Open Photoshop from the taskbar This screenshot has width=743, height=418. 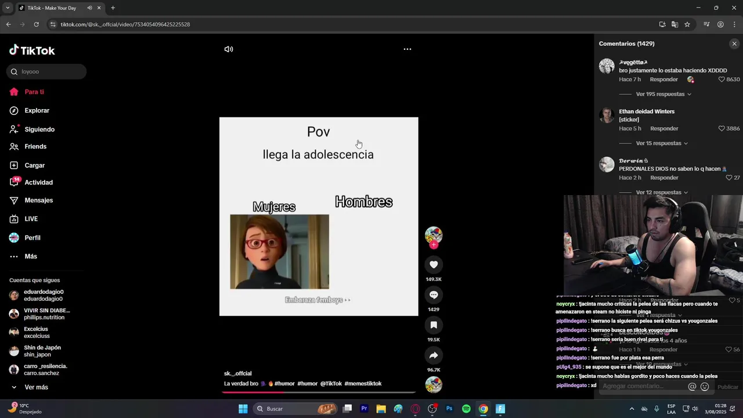coord(449,409)
